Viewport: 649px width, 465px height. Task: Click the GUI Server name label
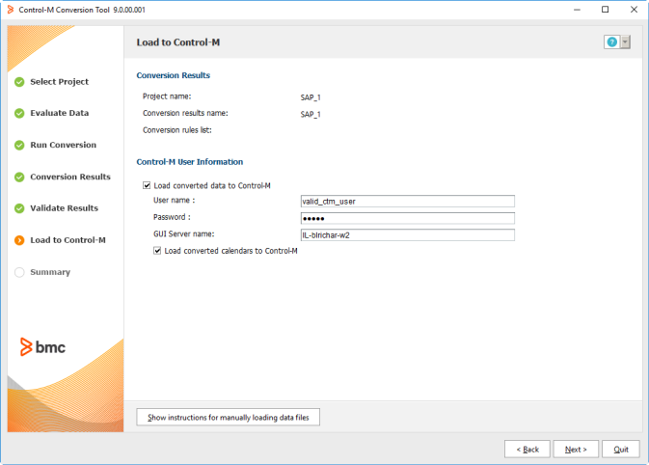click(184, 234)
